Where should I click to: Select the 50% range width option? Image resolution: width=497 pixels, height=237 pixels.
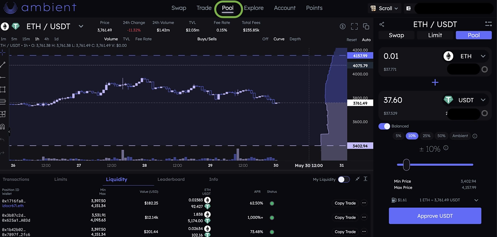coord(442,136)
